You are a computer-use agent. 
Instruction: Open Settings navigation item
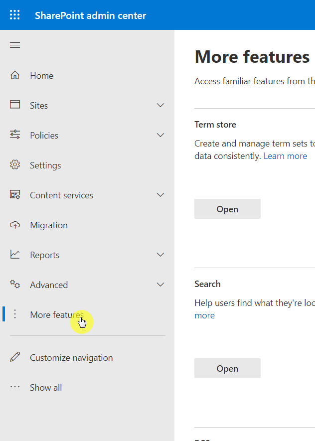click(45, 165)
